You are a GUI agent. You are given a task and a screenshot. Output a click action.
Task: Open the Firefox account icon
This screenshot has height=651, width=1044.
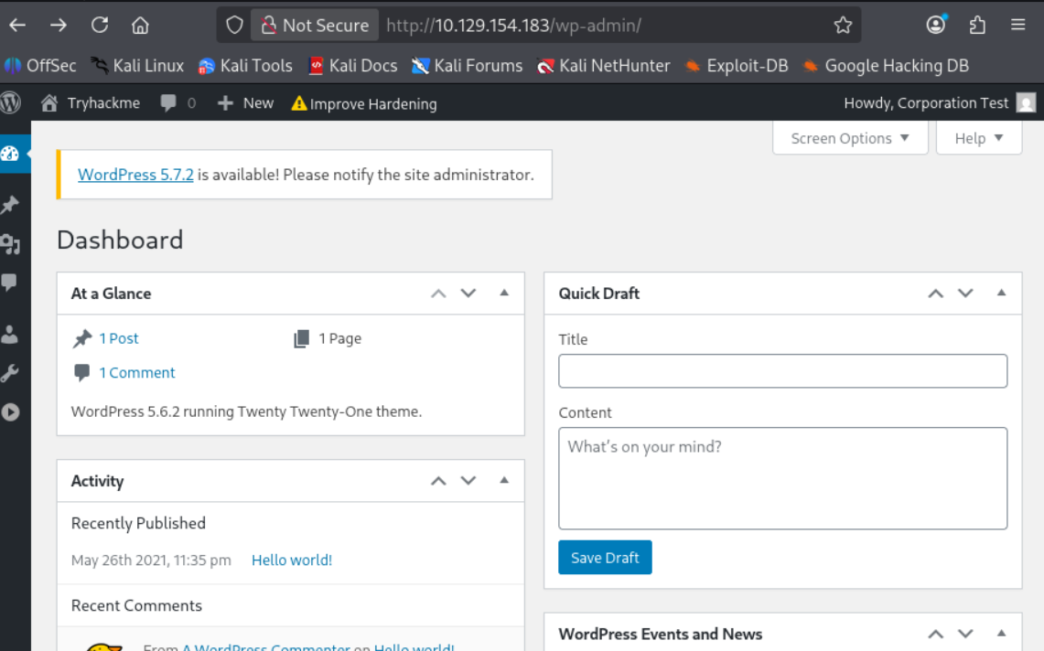coord(935,26)
